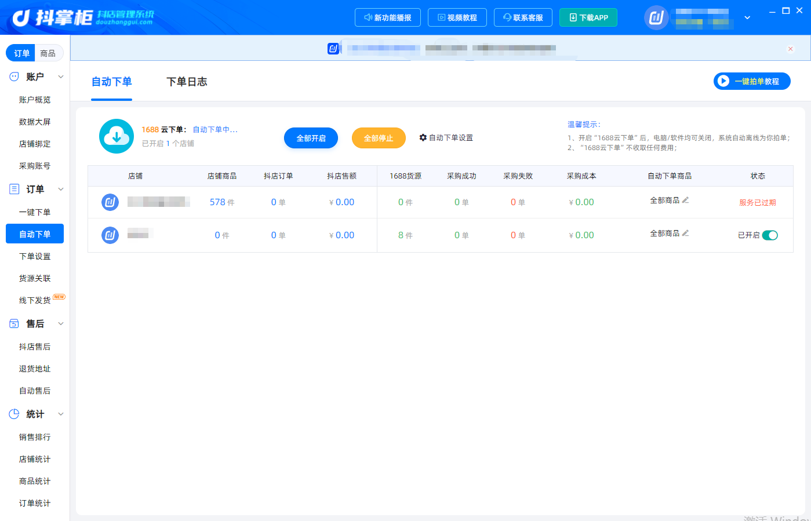Click shop avatar icon in 578 件 row
The width and height of the screenshot is (811, 521).
coord(110,202)
